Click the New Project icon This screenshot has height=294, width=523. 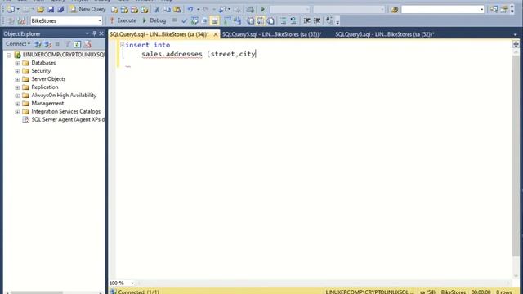11,9
